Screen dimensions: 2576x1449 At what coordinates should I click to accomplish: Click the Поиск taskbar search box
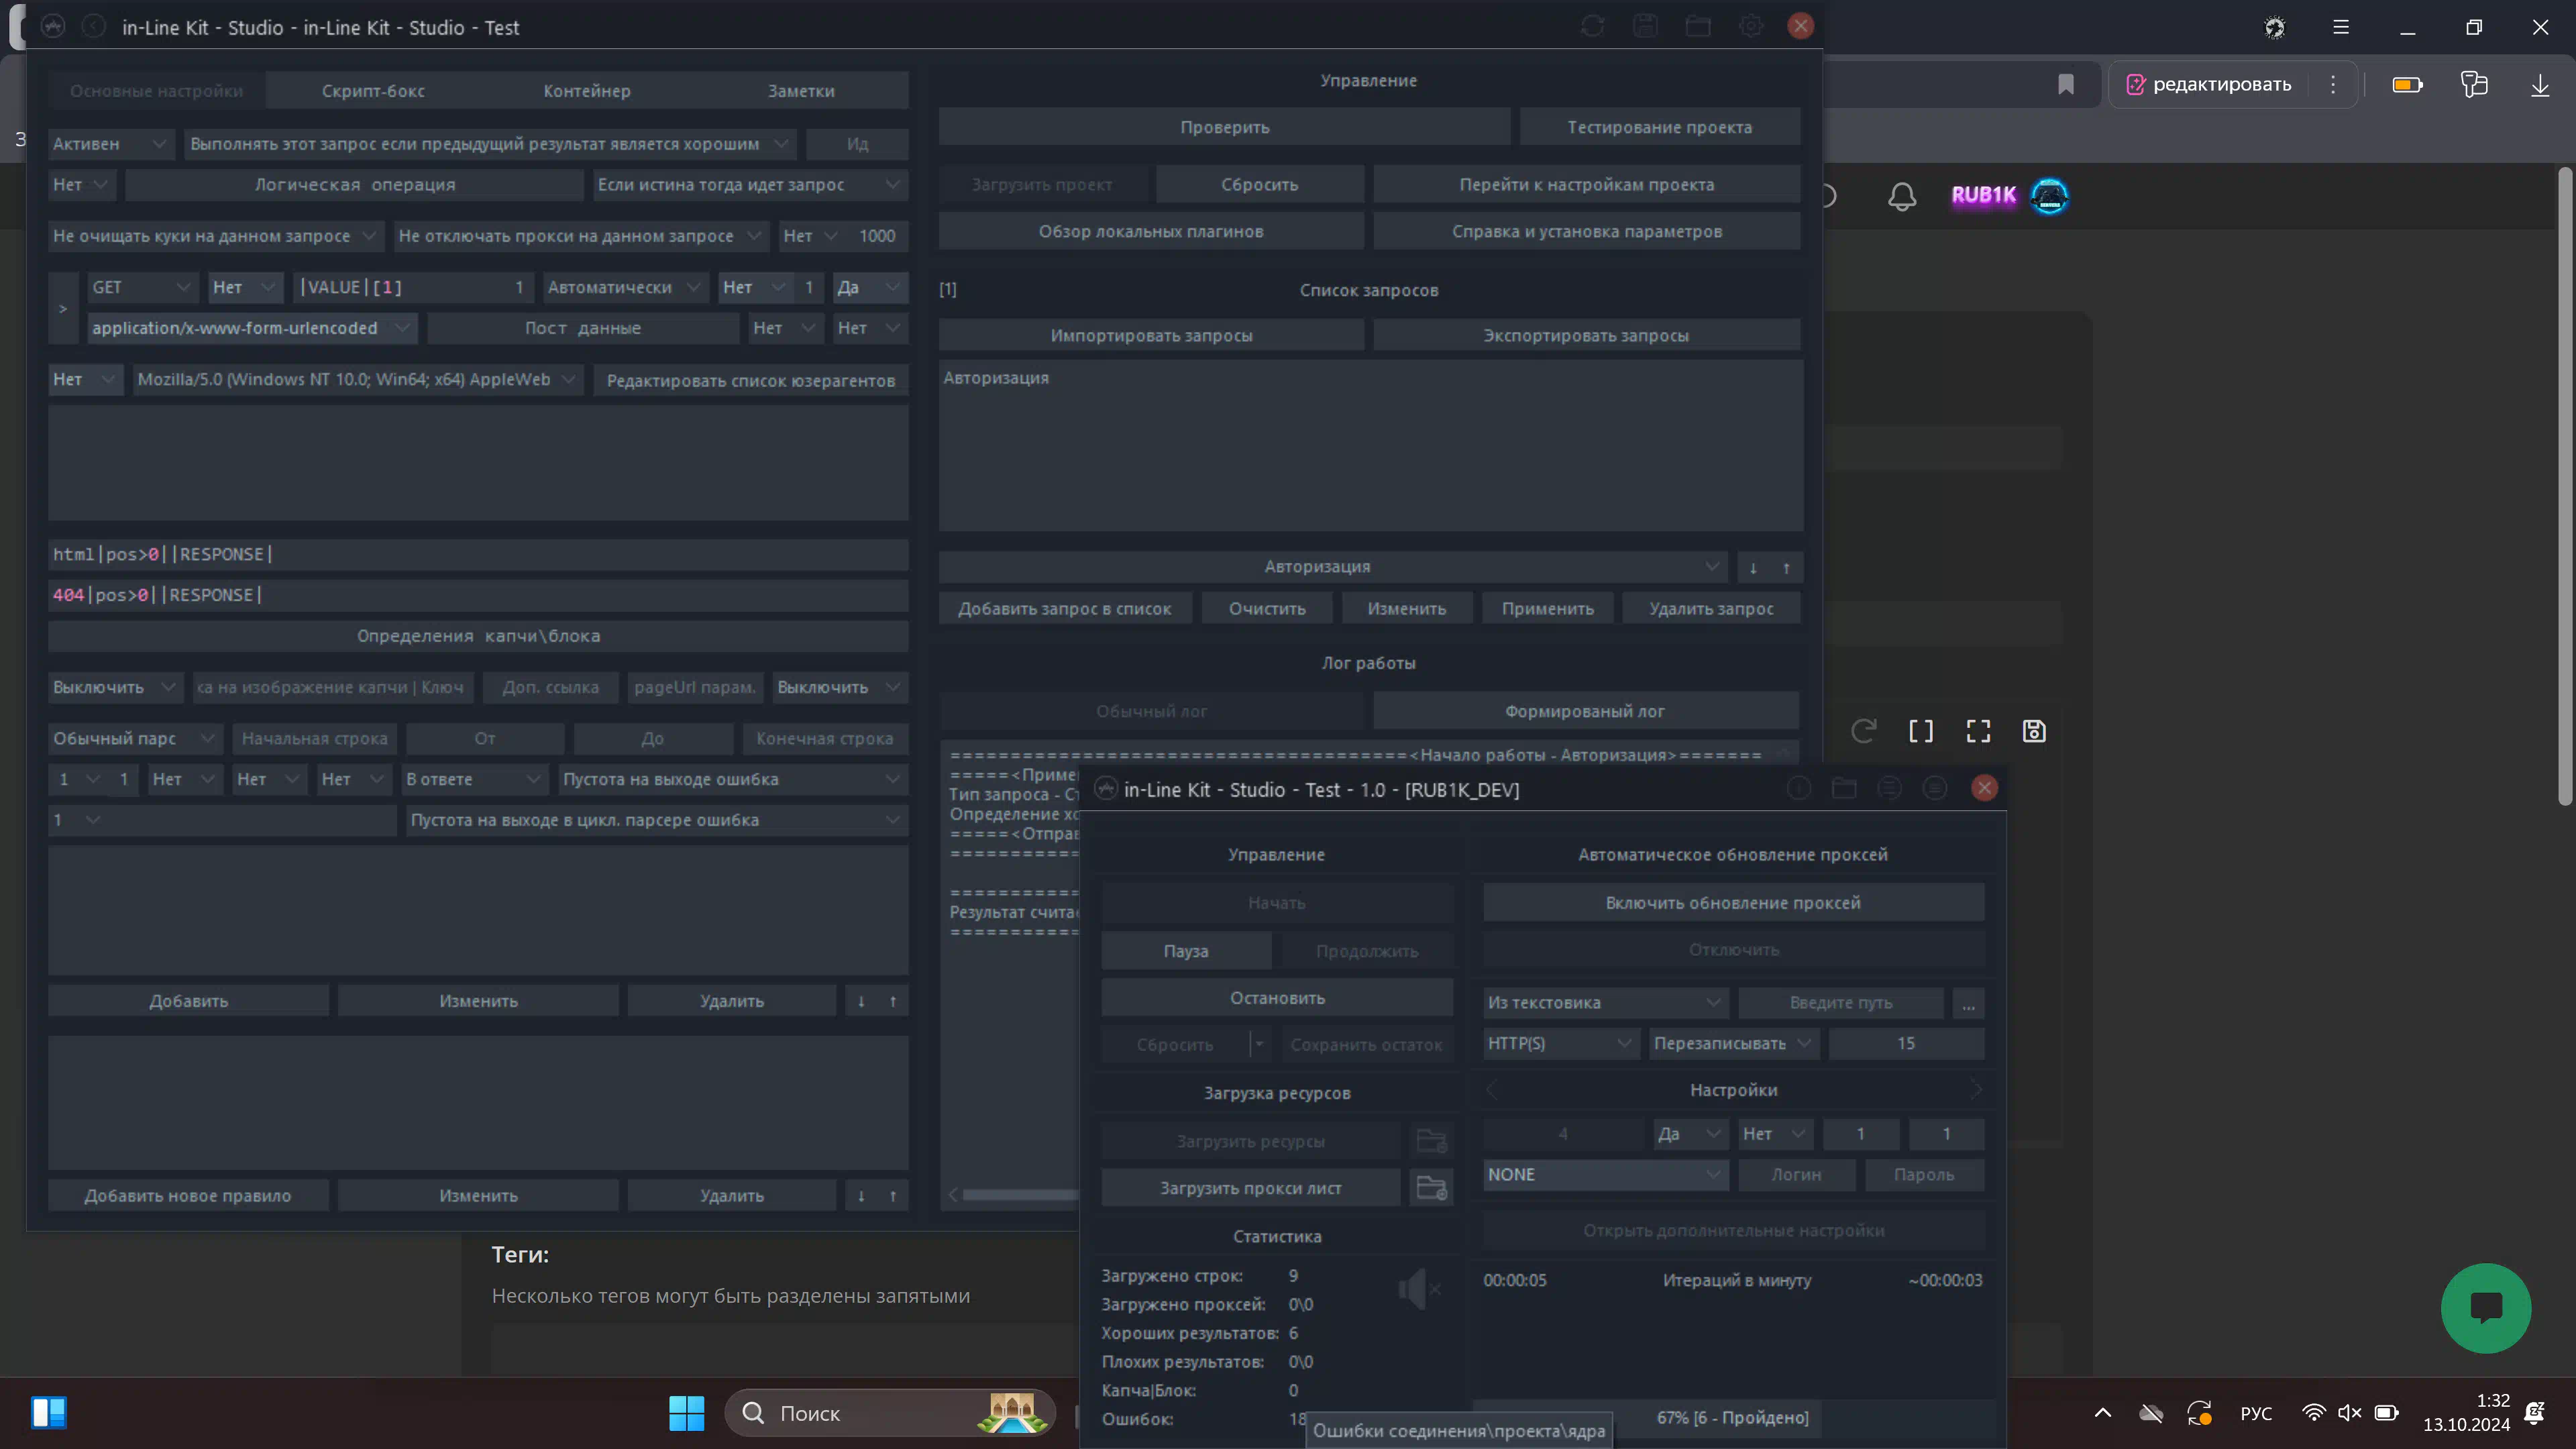pos(890,1413)
